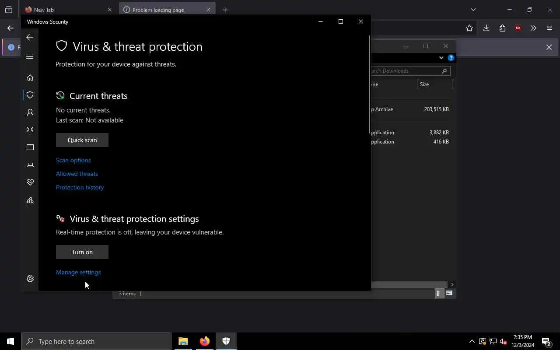Open the taskbar clock and date
Image resolution: width=560 pixels, height=350 pixels.
pyautogui.click(x=523, y=341)
